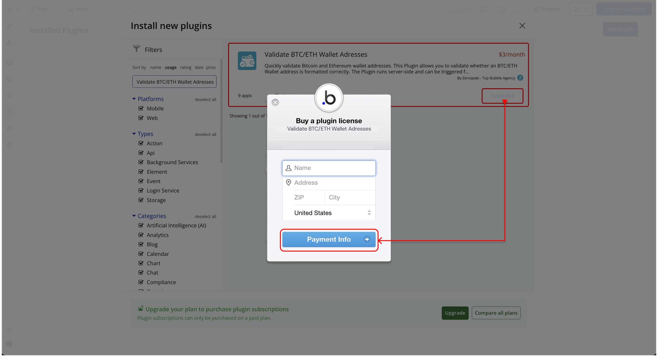Open the Data database icon in sidebar
658x358 pixels.
coord(9,79)
